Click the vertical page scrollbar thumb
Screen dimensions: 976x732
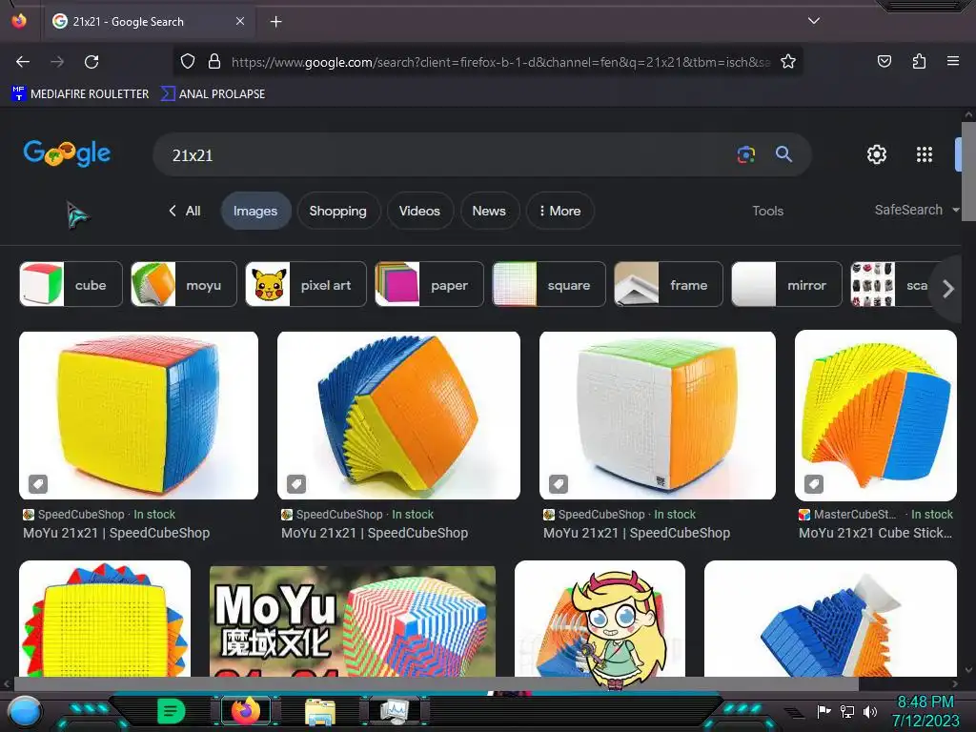pos(968,172)
